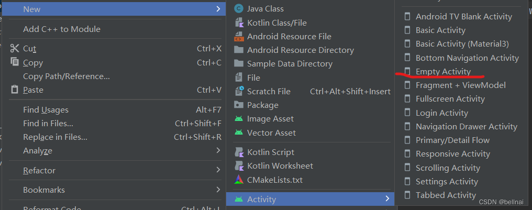Click the phone icon beside Empty Activity
The image size is (532, 210).
pyautogui.click(x=407, y=71)
